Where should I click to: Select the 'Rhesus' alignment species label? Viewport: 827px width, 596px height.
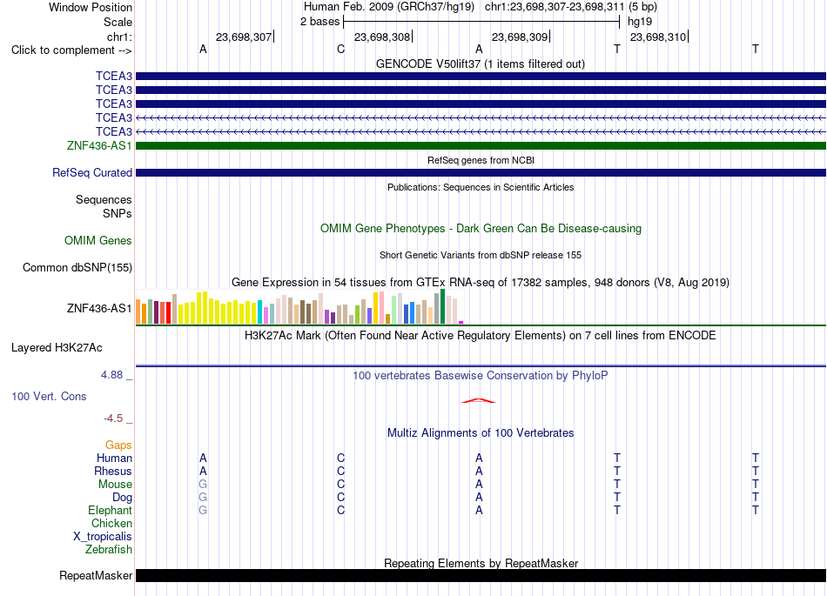pos(113,471)
